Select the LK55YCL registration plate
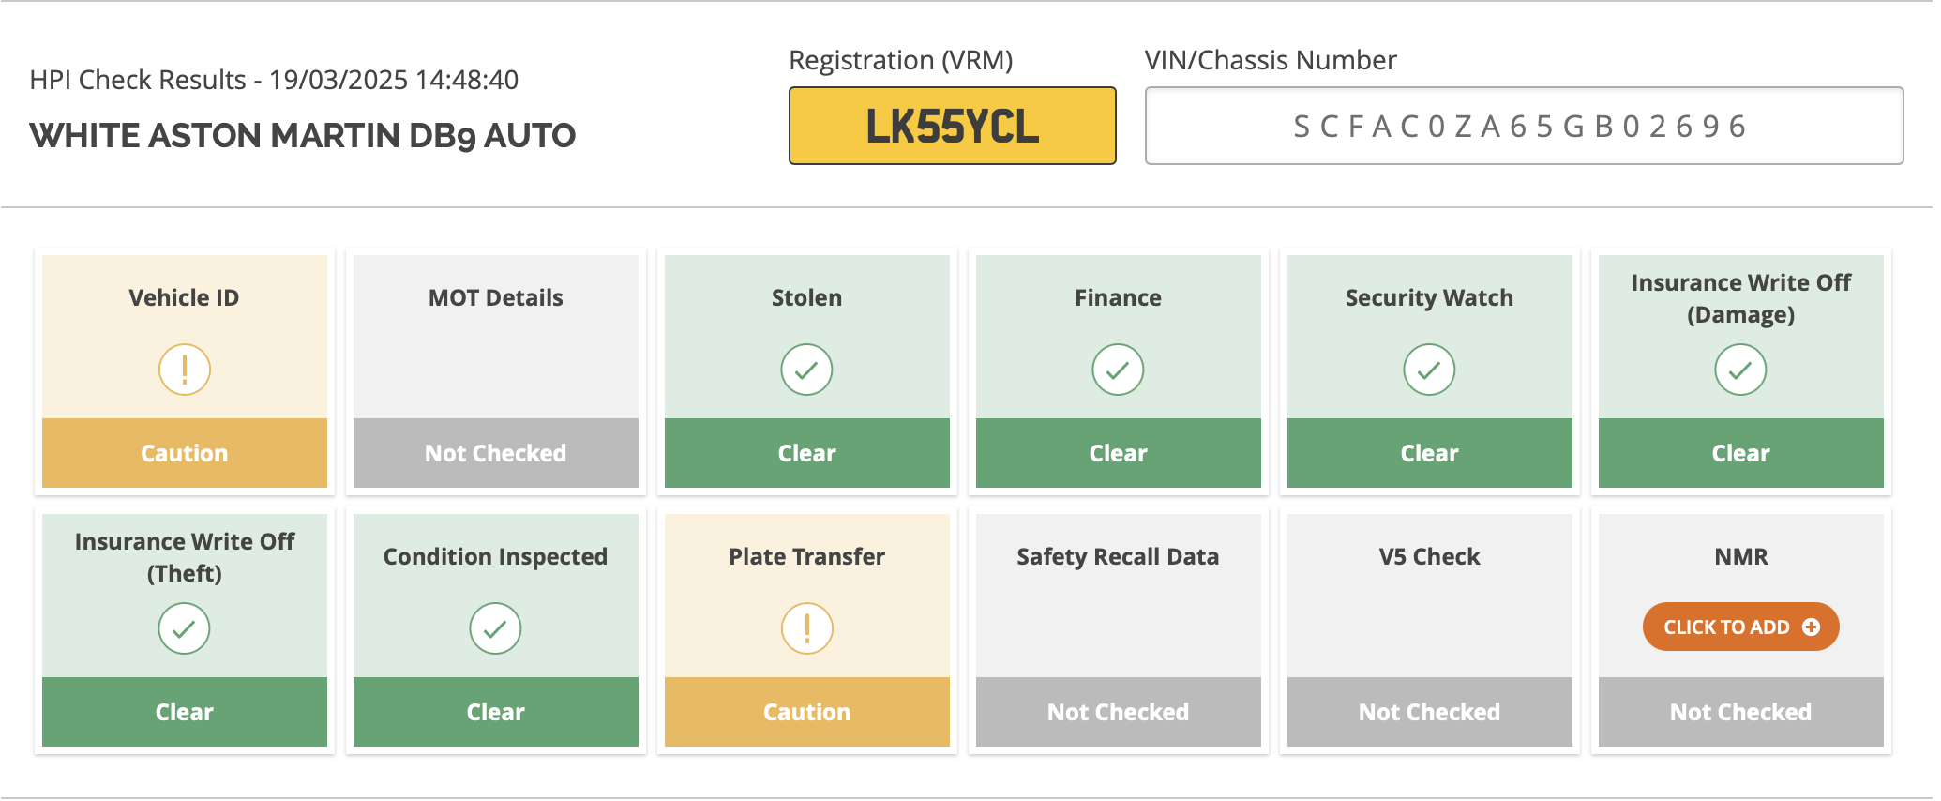 (x=953, y=126)
